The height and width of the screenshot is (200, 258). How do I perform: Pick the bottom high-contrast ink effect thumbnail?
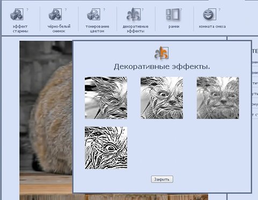click(106, 148)
